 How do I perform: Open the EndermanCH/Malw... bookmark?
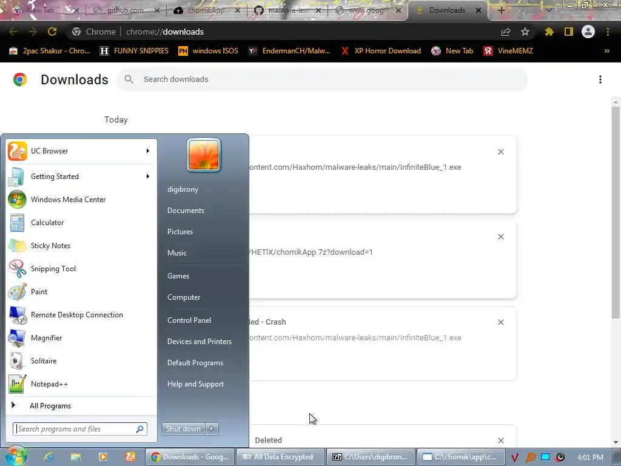289,51
